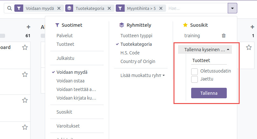Click the favorite name field containing Tuotteet
257x139 pixels.
pyautogui.click(x=209, y=60)
